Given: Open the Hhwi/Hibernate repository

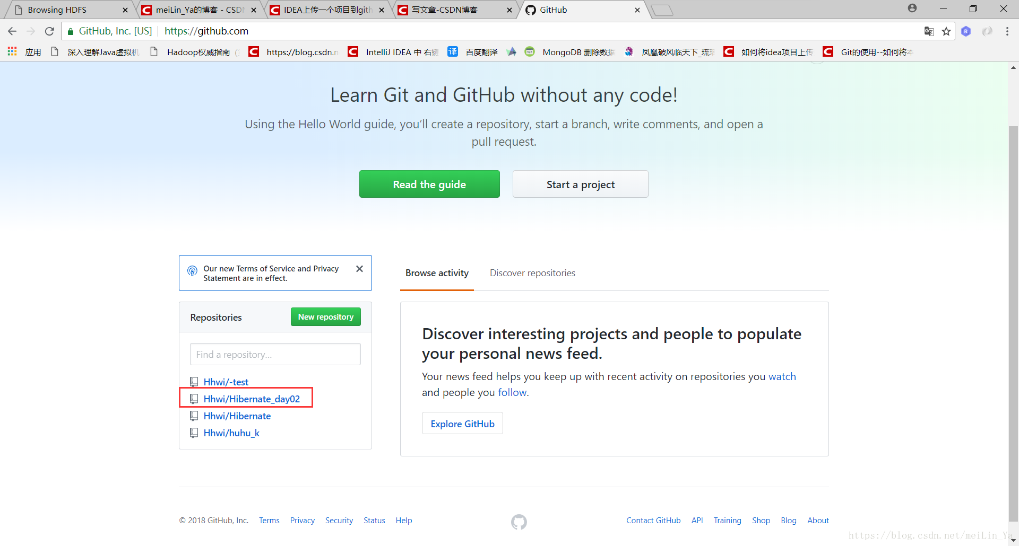Looking at the screenshot, I should tap(237, 416).
